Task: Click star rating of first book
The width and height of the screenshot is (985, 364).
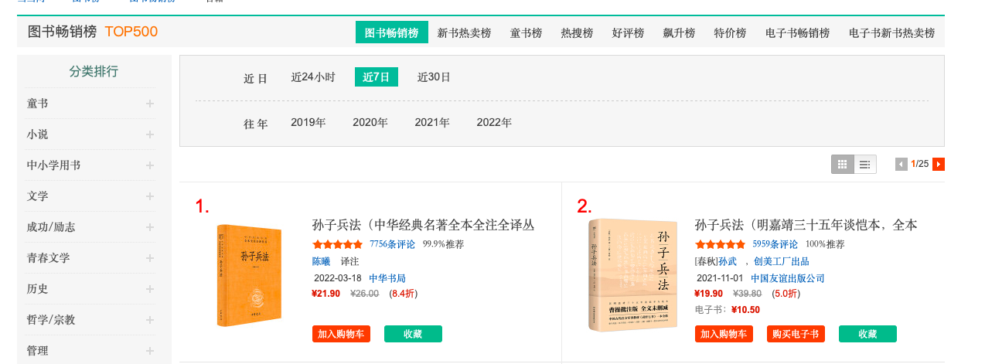Action: pos(337,244)
